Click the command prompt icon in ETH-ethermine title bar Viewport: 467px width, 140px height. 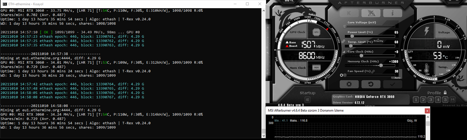(x=5, y=4)
